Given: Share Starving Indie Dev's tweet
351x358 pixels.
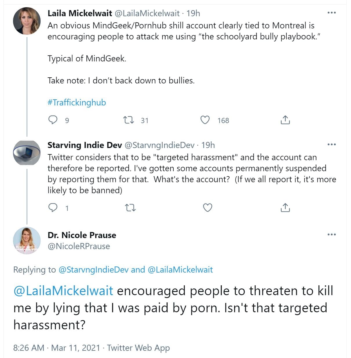Looking at the screenshot, I should (x=285, y=208).
